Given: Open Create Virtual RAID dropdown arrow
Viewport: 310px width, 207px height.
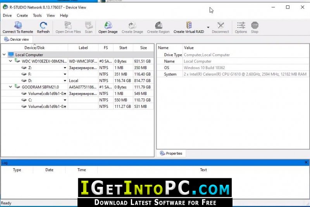Looking at the screenshot, I should 208,27.
